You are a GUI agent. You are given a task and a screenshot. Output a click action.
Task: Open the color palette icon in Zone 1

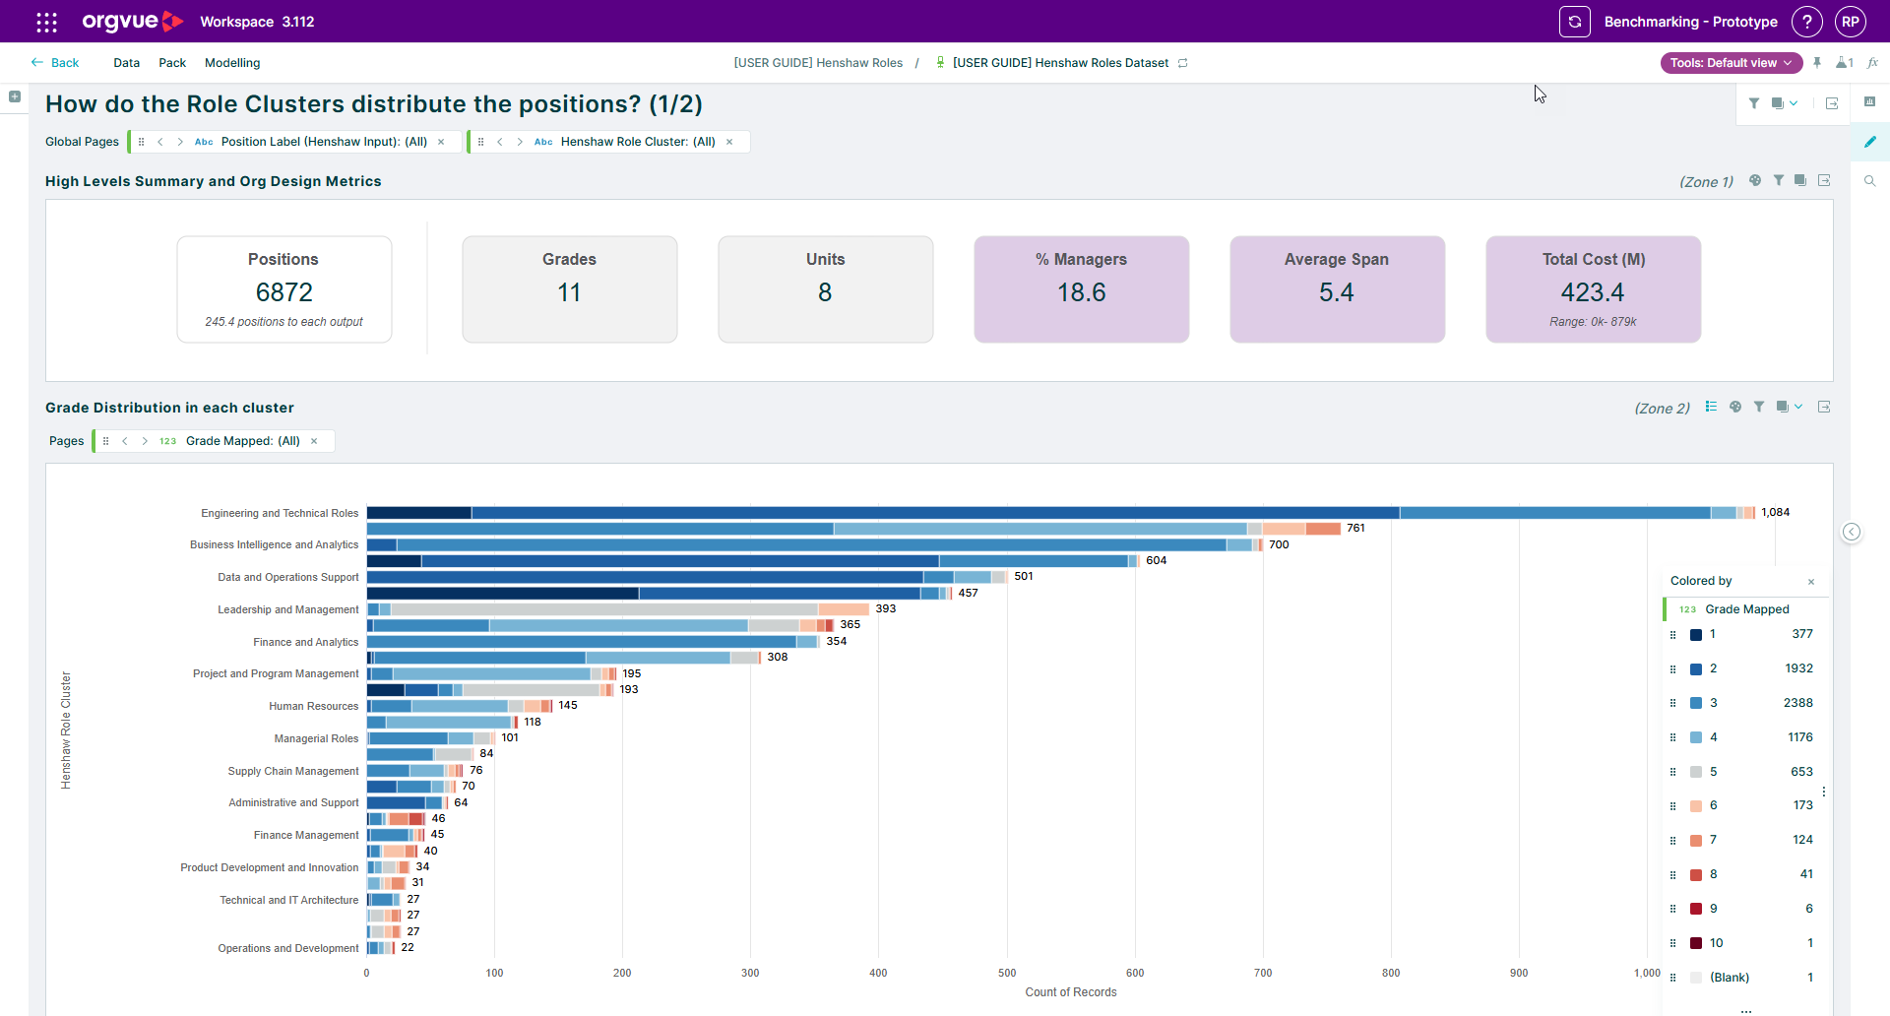pos(1755,180)
